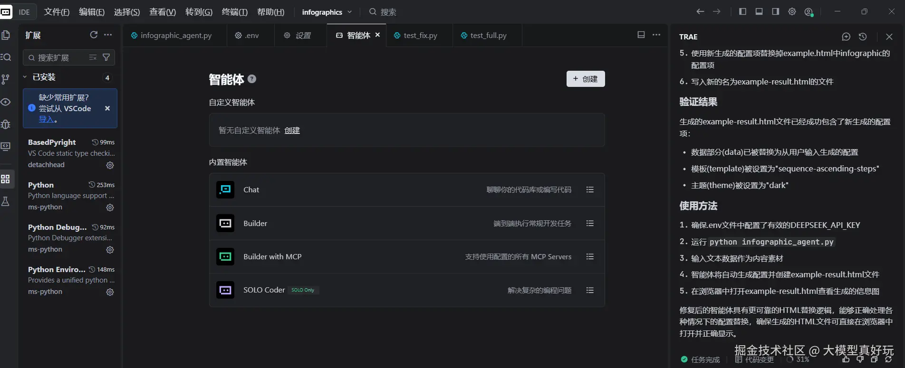
Task: Click the 创建 button
Action: point(586,79)
